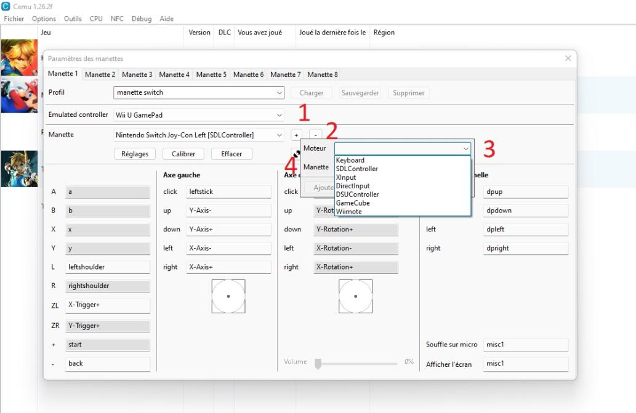636x413 pixels.
Task: Select the Mario Kart game thumbnail
Action: coord(19,95)
